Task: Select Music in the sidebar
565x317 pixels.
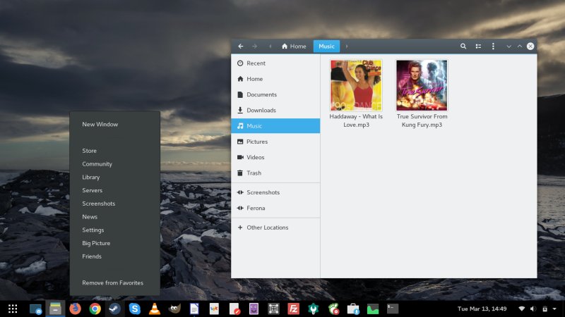Action: pyautogui.click(x=275, y=126)
